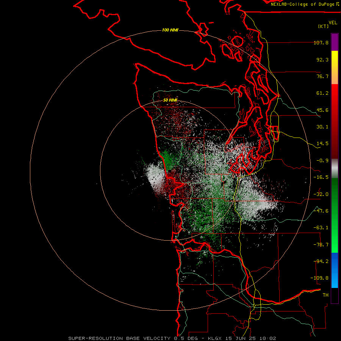Image resolution: width=341 pixels, height=341 pixels.
Task: Click the -109.8 legend value
Action: point(320,278)
